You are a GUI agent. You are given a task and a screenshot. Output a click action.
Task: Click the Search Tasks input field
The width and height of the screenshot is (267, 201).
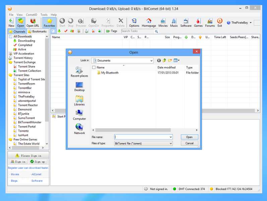coord(137,31)
